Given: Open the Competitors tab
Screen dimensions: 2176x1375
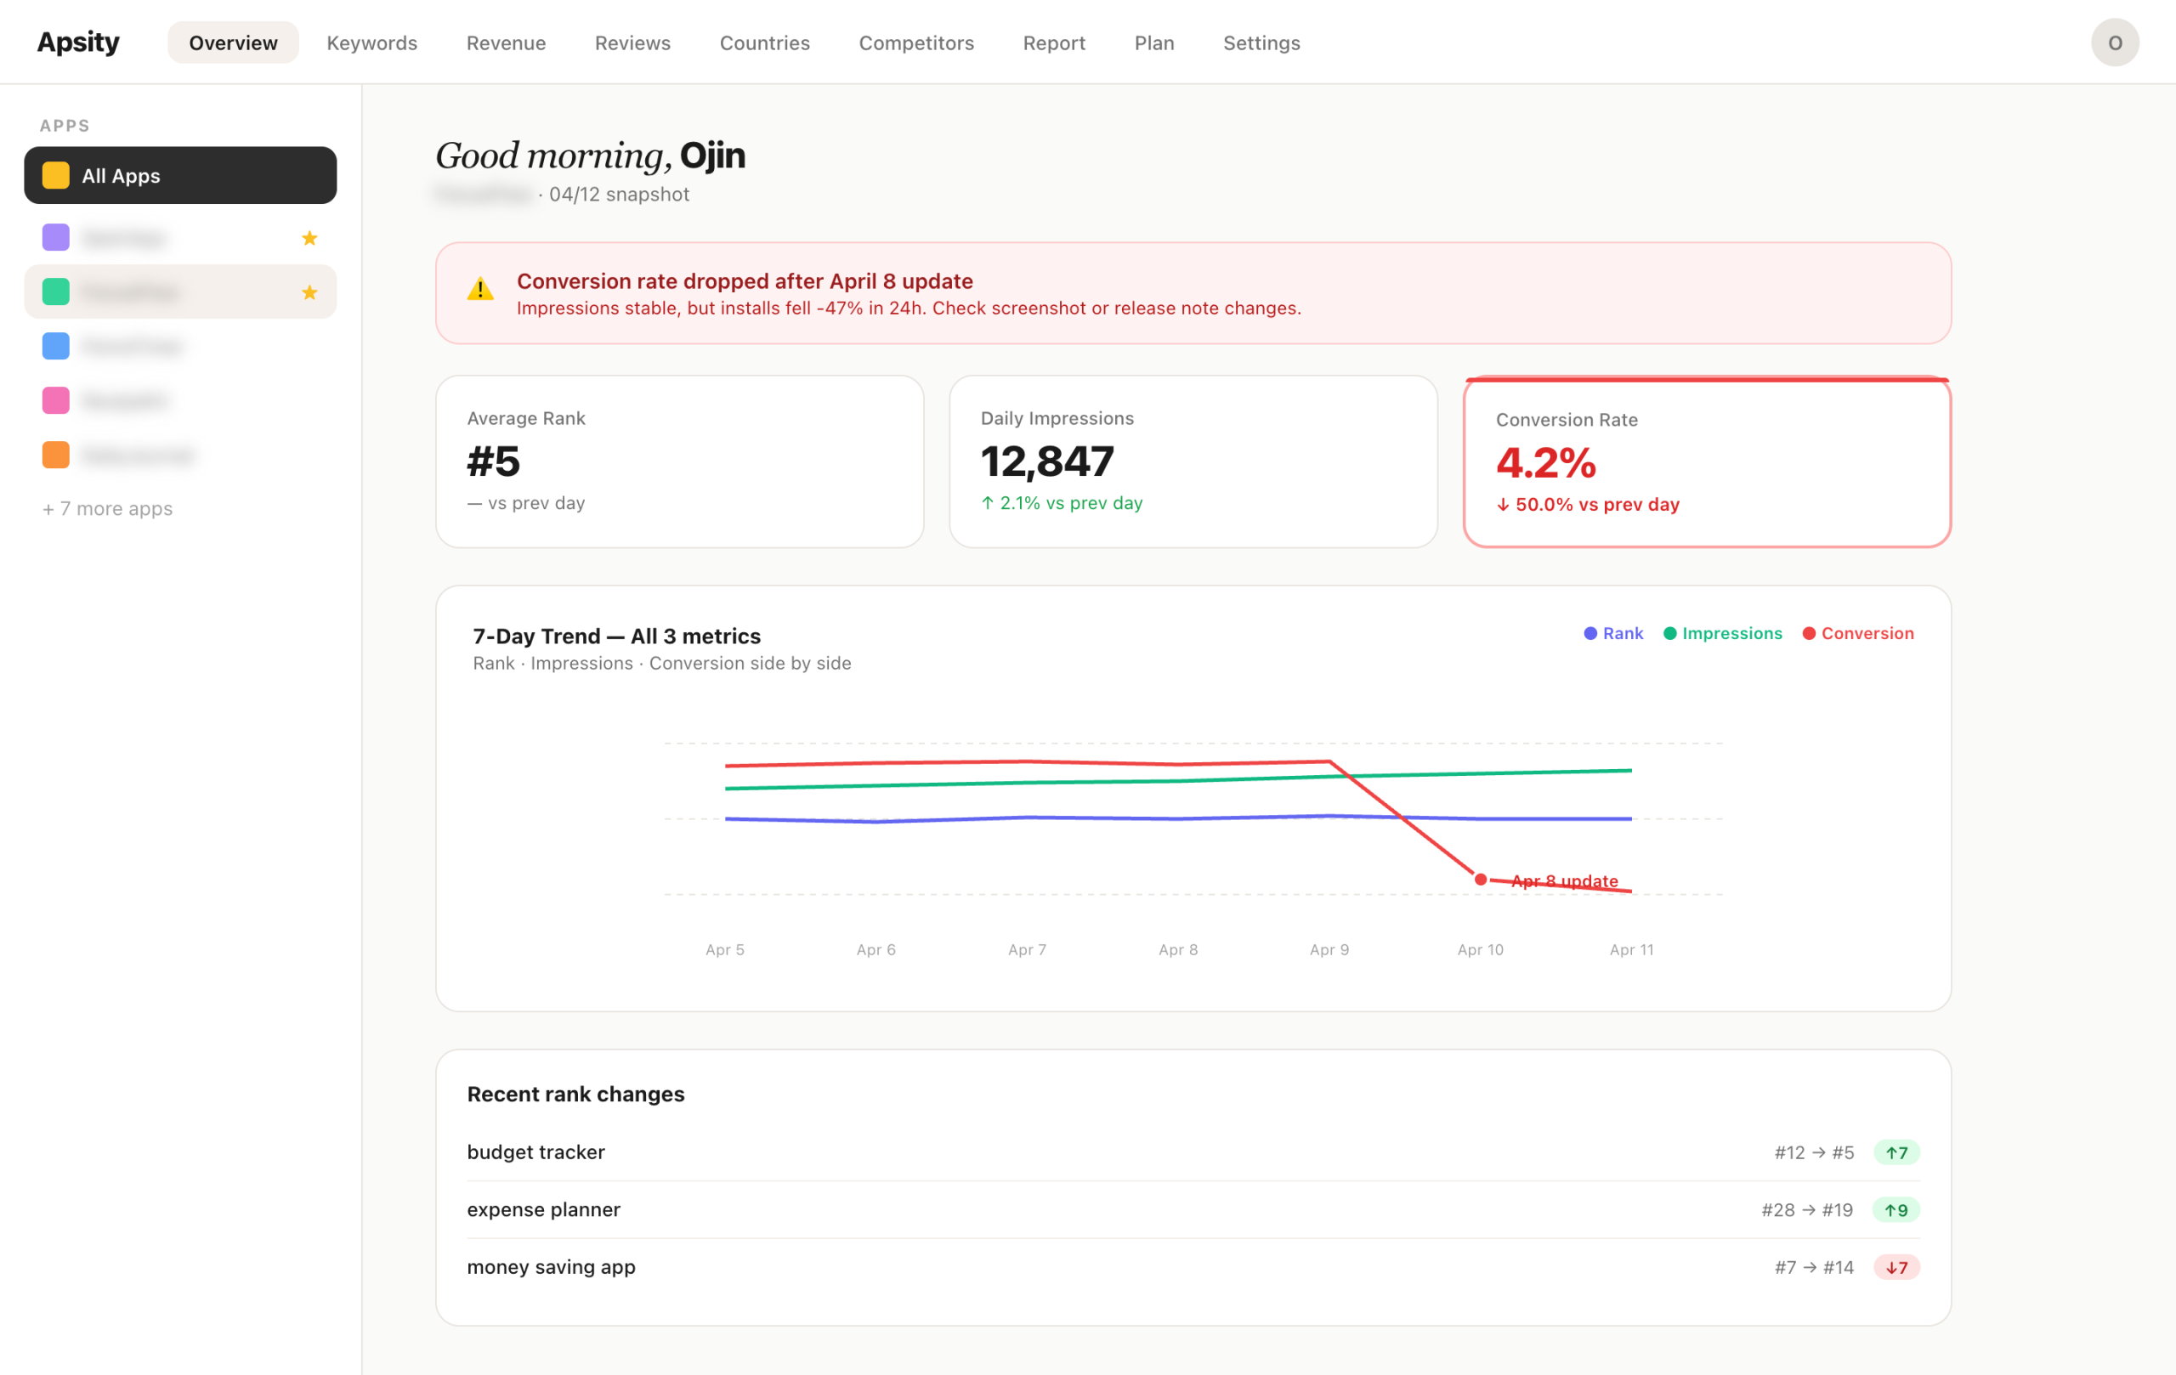Looking at the screenshot, I should point(916,42).
